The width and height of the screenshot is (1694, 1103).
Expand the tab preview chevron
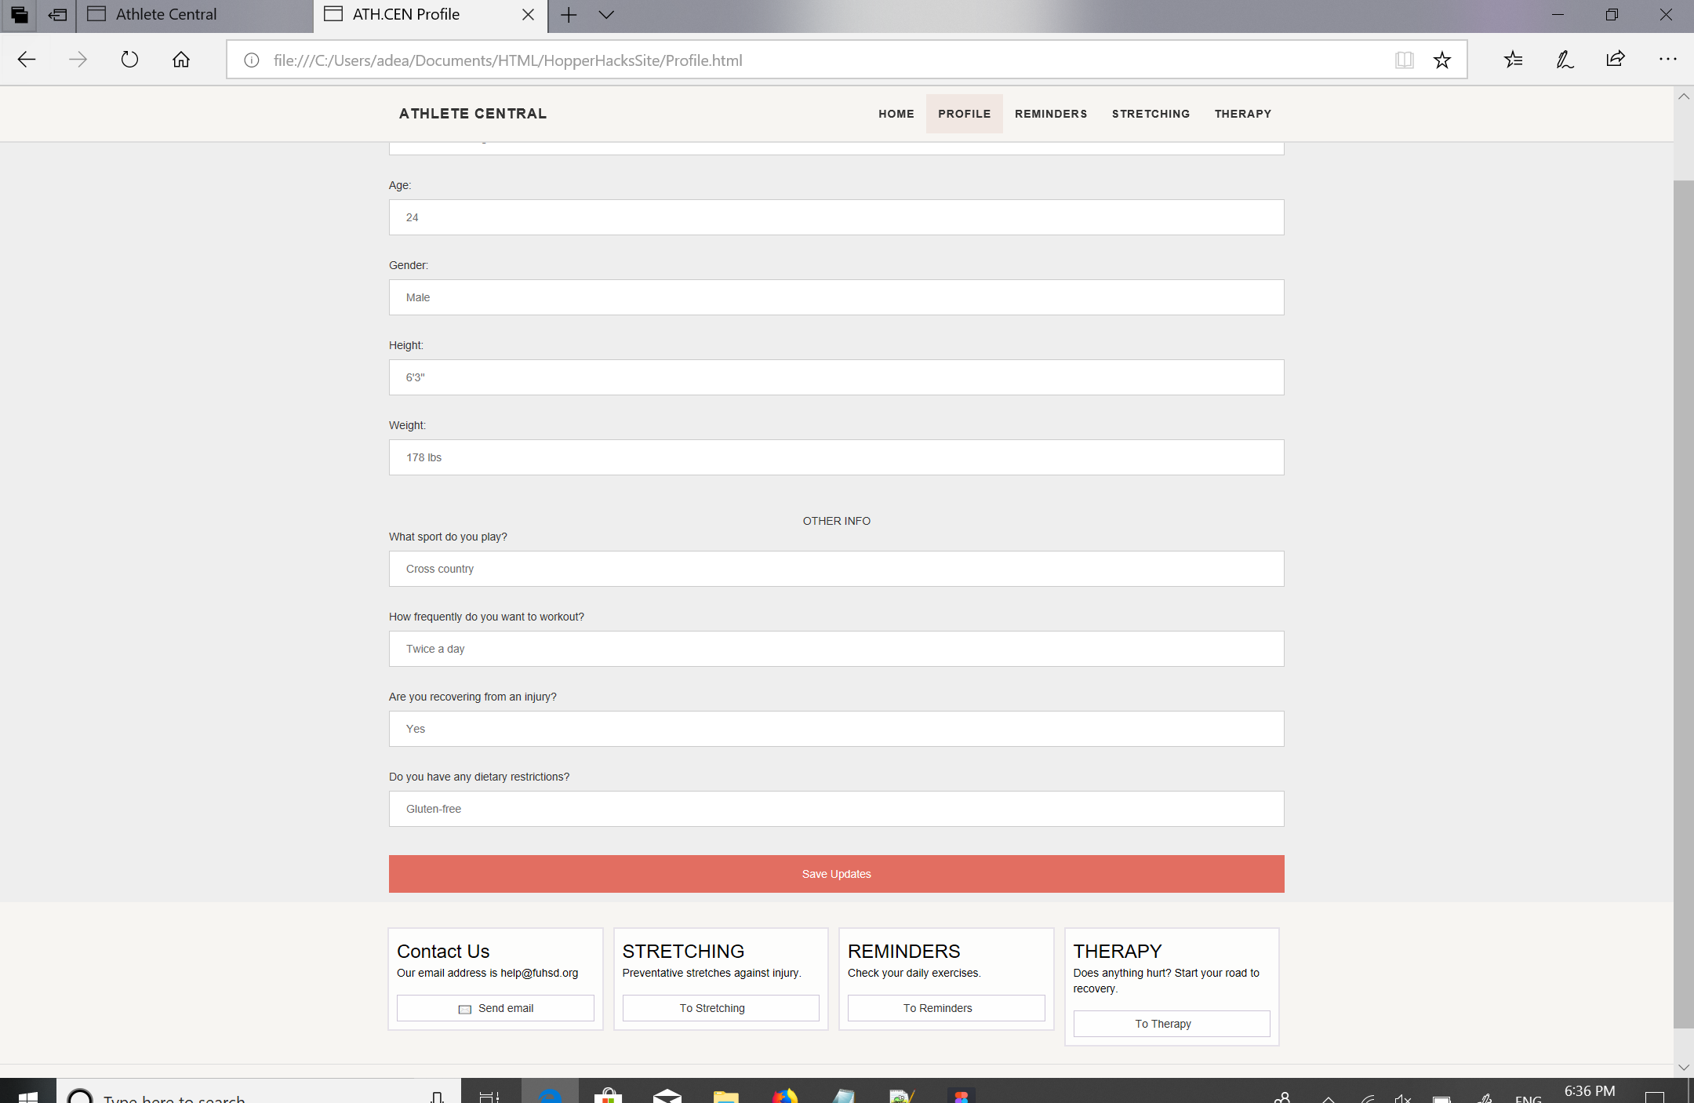coord(606,14)
